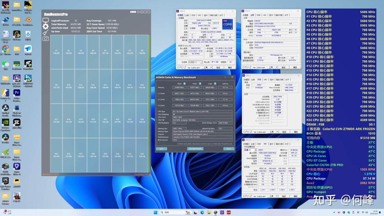Click the Windows Start button
The width and height of the screenshot is (384, 216).
coord(155,212)
